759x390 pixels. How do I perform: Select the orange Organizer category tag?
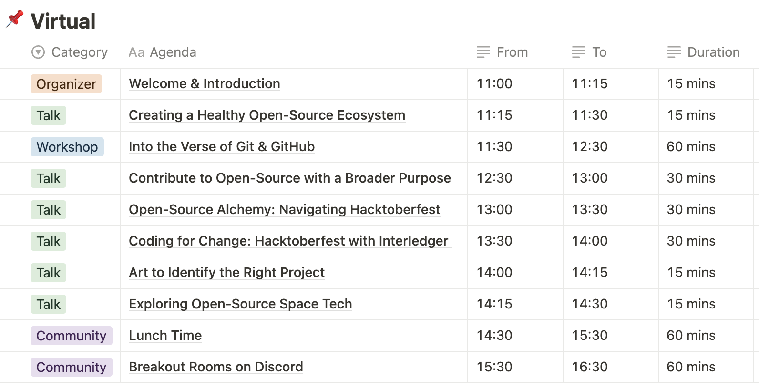point(66,84)
